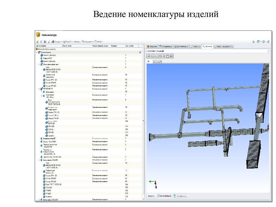Click the tree panel scroll-down arrow
The image size is (276, 207).
point(143,199)
